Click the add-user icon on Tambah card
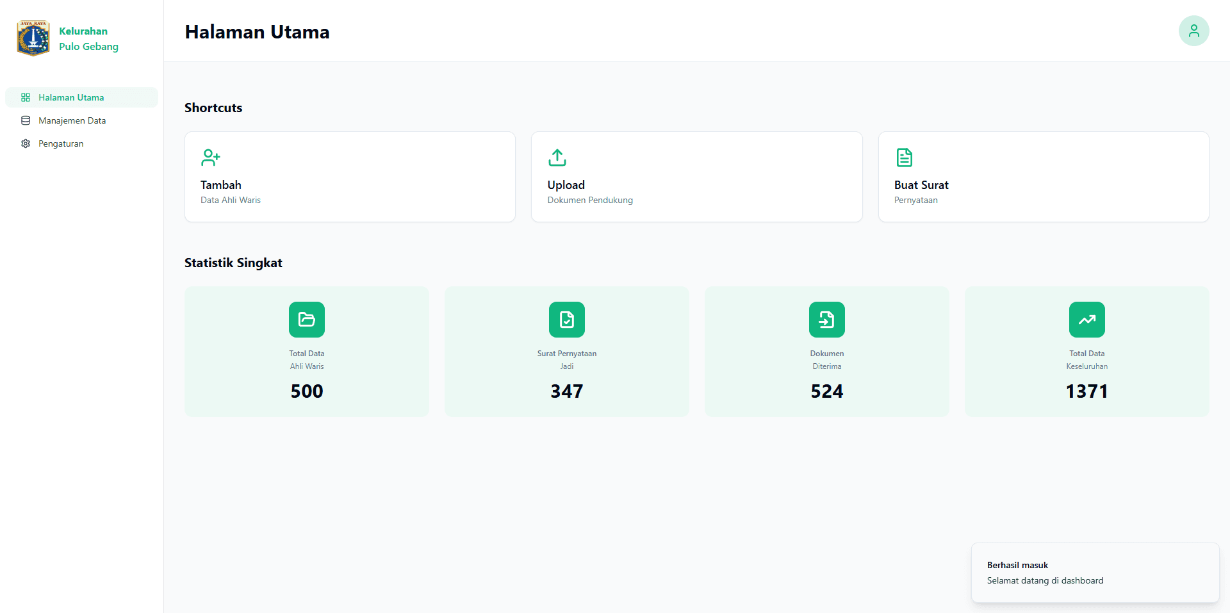This screenshot has width=1230, height=613. click(x=211, y=158)
